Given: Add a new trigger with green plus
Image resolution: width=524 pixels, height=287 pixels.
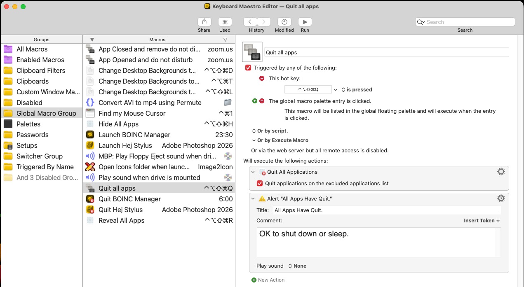Looking at the screenshot, I should pyautogui.click(x=254, y=101).
